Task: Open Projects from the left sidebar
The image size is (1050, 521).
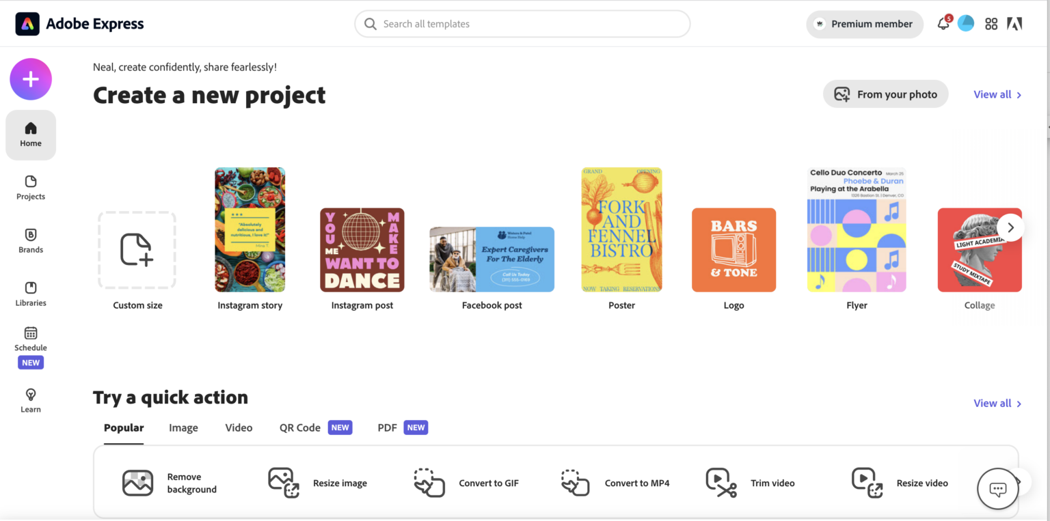Action: [30, 188]
